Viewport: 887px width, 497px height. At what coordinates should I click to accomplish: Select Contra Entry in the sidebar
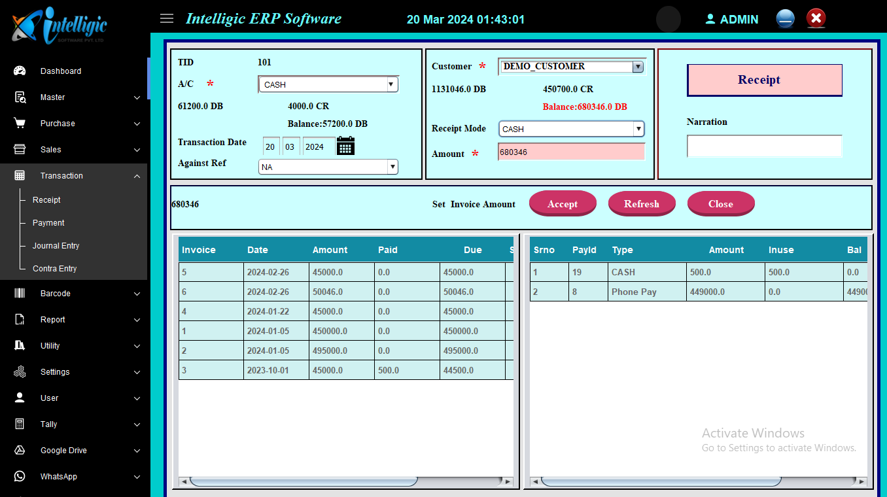point(55,269)
